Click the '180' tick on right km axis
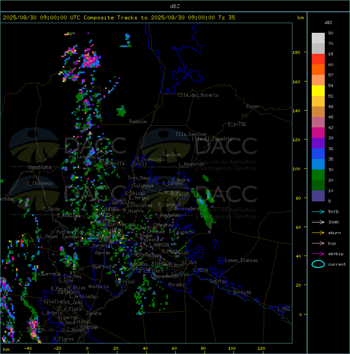The width and height of the screenshot is (350, 354). 296,53
